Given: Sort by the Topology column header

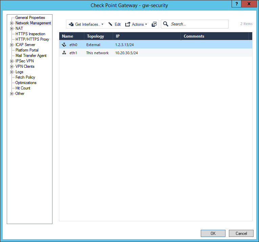Looking at the screenshot, I should click(95, 36).
